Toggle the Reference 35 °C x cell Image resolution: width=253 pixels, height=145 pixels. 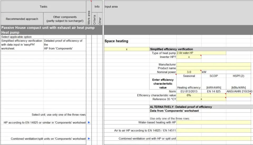pyautogui.click(x=201, y=99)
